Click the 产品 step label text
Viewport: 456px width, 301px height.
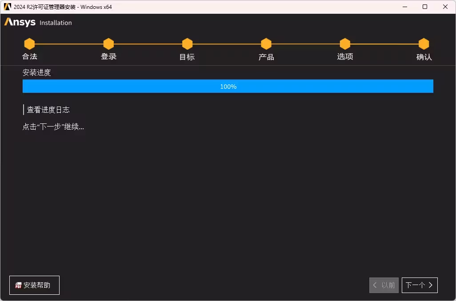(266, 57)
